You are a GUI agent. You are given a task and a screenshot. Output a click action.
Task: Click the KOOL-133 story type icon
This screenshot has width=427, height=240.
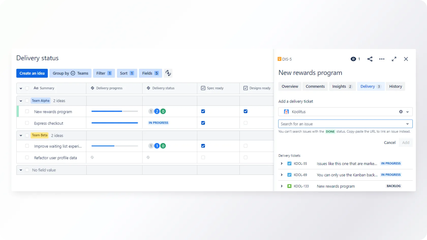pyautogui.click(x=289, y=186)
